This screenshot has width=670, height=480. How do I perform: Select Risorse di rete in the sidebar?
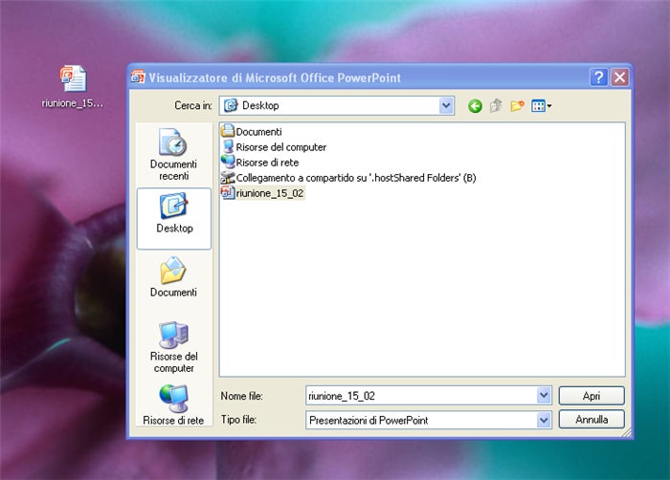point(173,404)
